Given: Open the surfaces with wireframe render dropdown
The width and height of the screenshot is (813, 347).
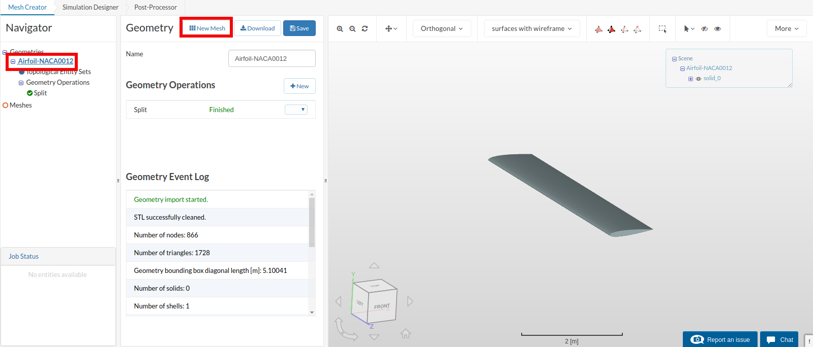Looking at the screenshot, I should (532, 28).
